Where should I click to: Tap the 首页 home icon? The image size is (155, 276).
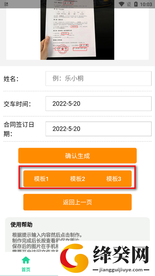pos(26,260)
